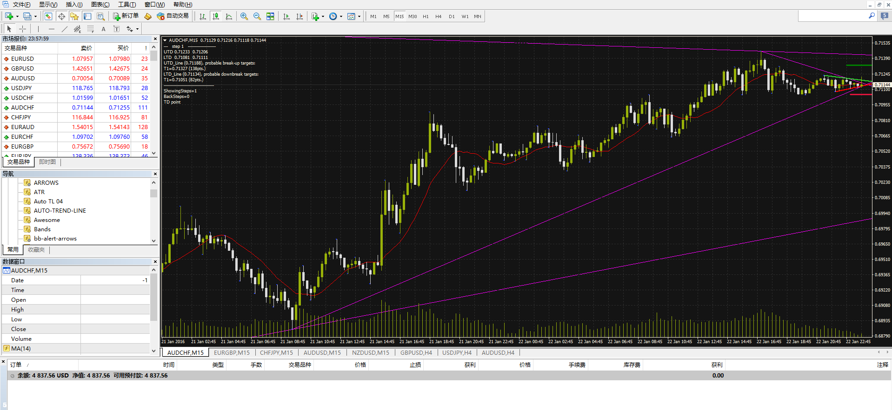Expand the new chart dropdown arrow
Screen dimensions: 892x410
pyautogui.click(x=17, y=16)
